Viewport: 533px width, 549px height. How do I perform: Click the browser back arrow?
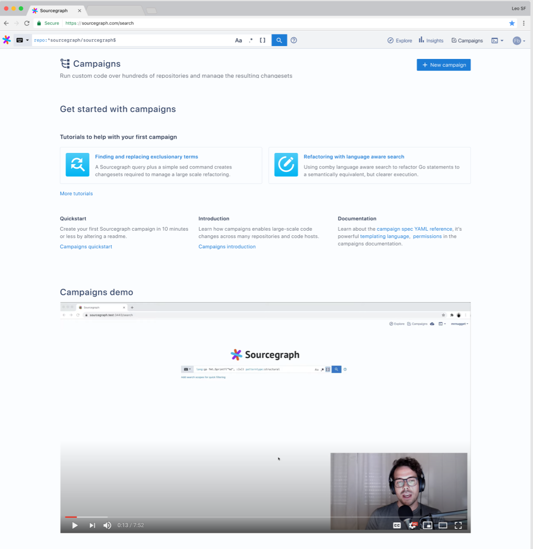[6, 23]
